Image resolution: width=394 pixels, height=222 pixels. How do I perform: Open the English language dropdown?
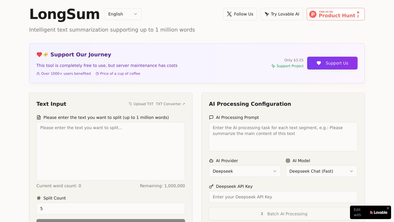(x=123, y=14)
